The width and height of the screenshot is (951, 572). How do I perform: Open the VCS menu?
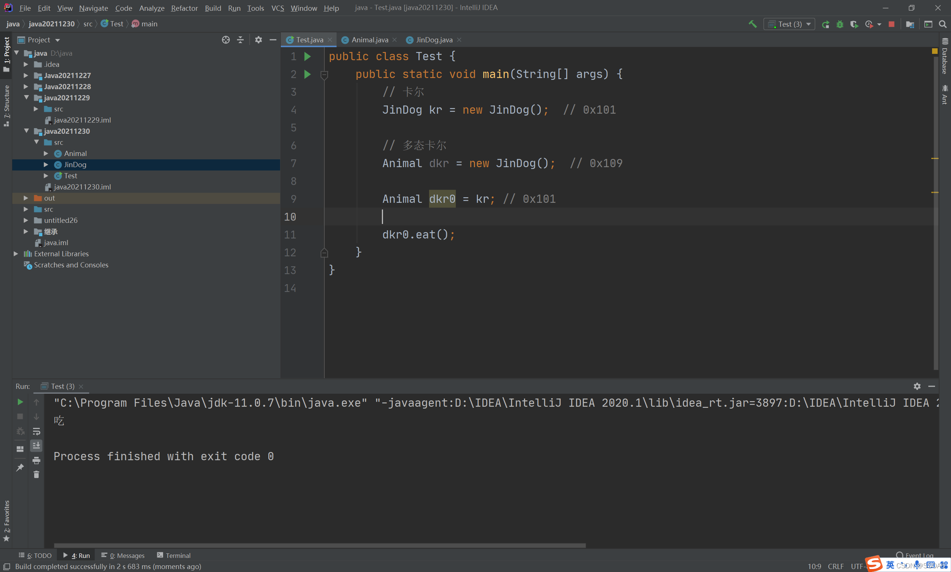[x=277, y=8]
